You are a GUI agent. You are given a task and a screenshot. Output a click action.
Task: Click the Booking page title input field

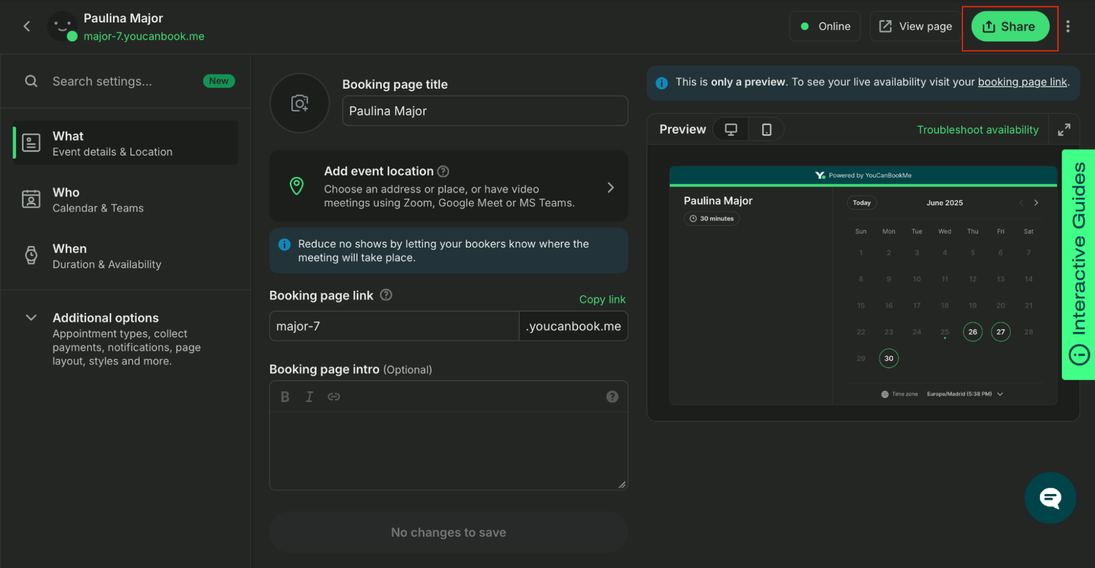coord(485,111)
